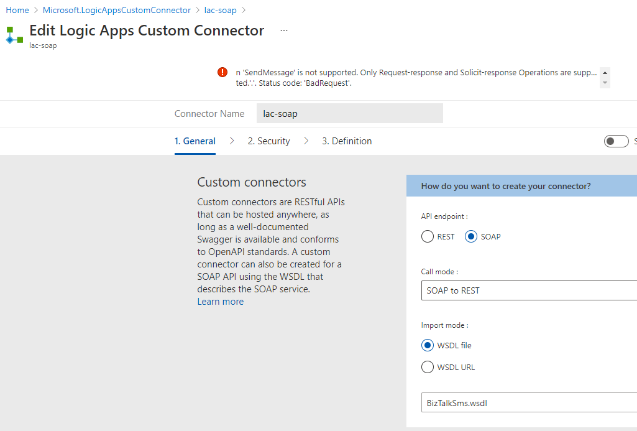Click chevron between General and Security

(x=232, y=141)
